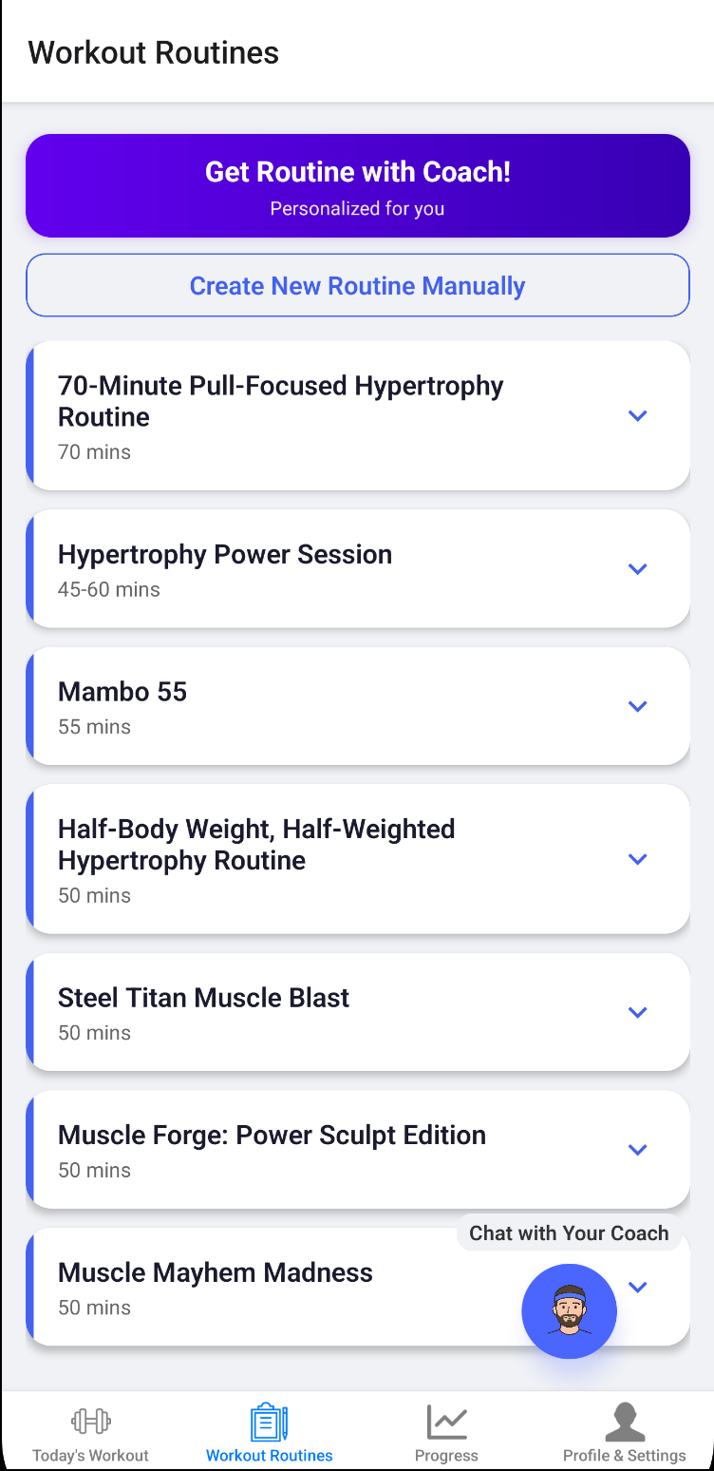Expand the 70-Minute Pull-Focused Hypertrophy Routine chevron

[638, 416]
